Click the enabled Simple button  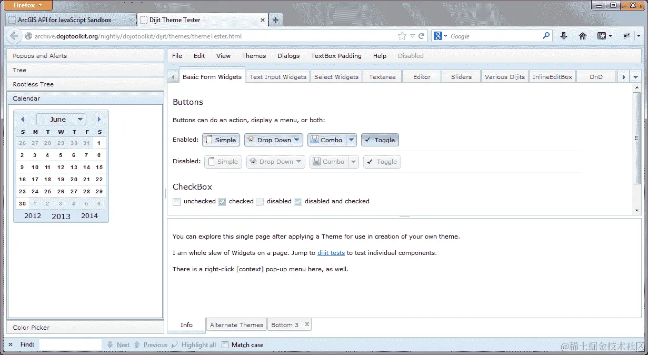pos(221,140)
